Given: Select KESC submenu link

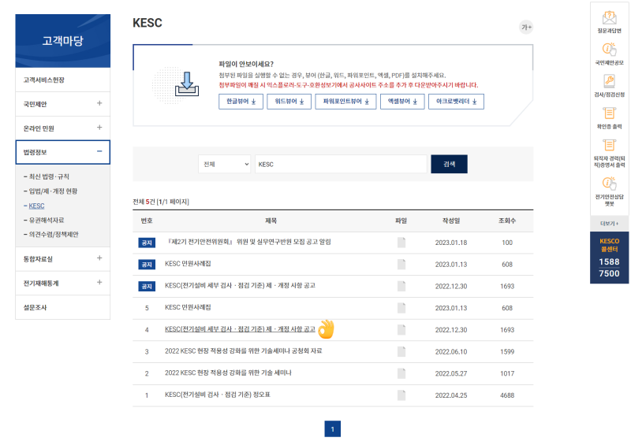Looking at the screenshot, I should pyautogui.click(x=36, y=206).
